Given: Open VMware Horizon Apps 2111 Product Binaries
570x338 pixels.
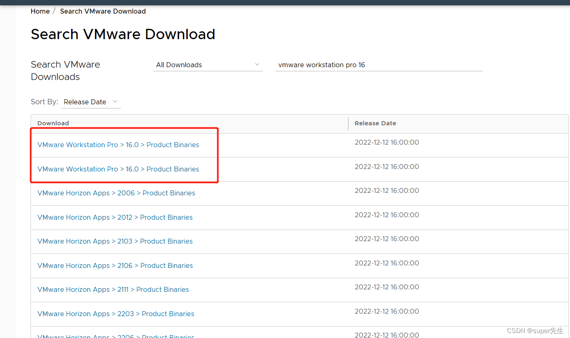Looking at the screenshot, I should [x=113, y=289].
